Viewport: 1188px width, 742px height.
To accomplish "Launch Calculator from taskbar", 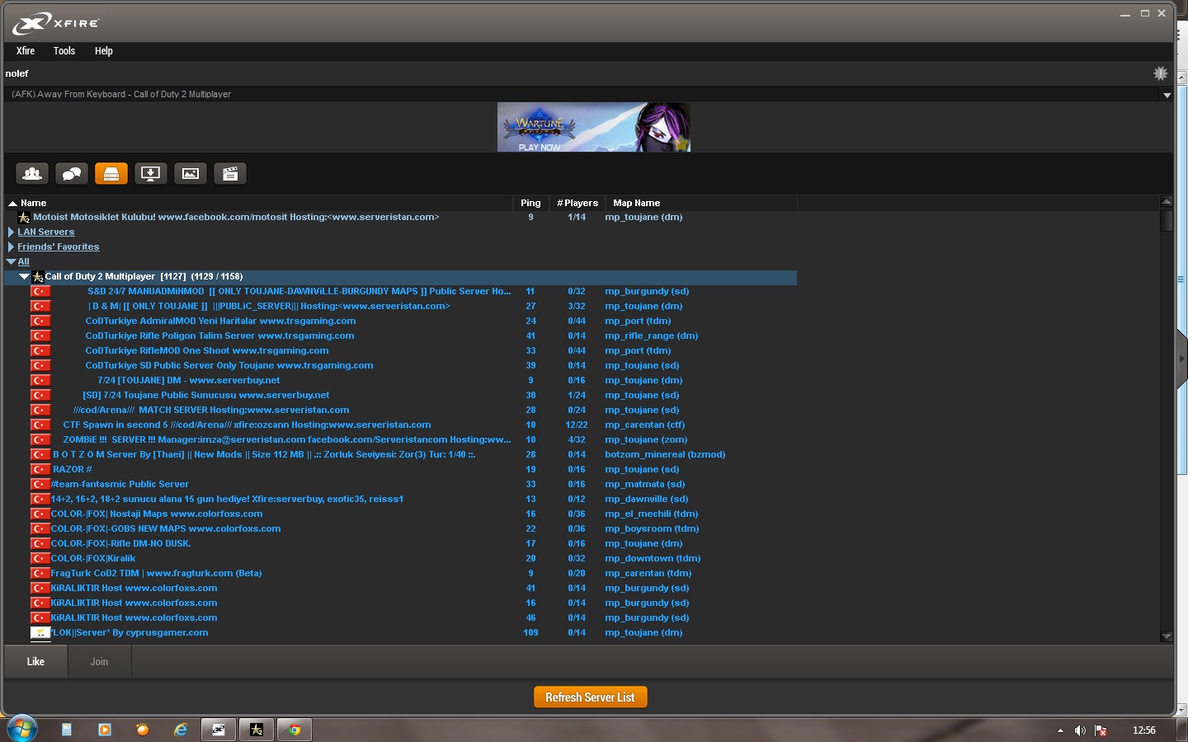I will click(67, 730).
